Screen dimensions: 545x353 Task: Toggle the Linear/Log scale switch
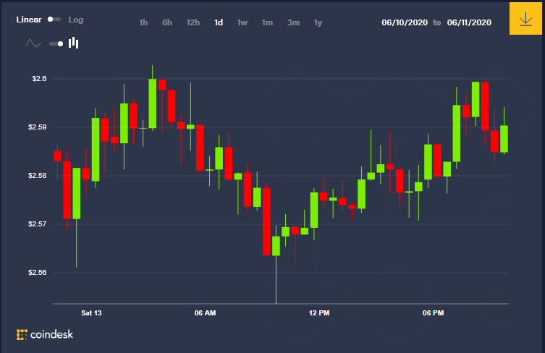(54, 20)
